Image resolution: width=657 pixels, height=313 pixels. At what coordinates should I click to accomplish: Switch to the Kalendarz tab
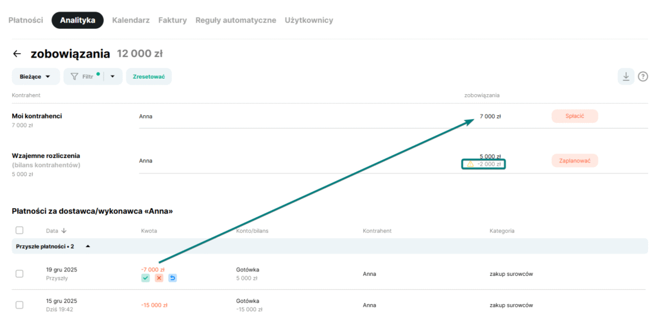pos(131,20)
